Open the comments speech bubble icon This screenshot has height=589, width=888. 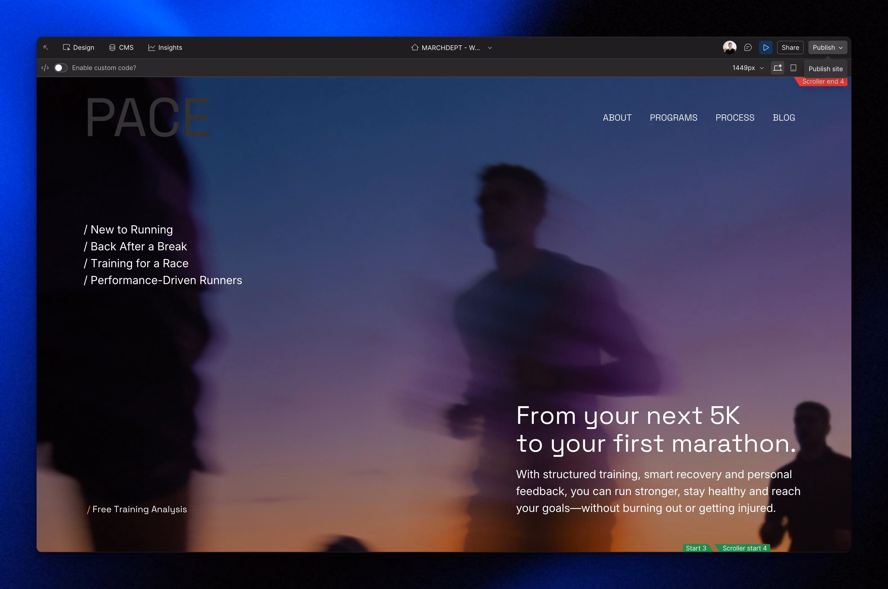pyautogui.click(x=748, y=47)
